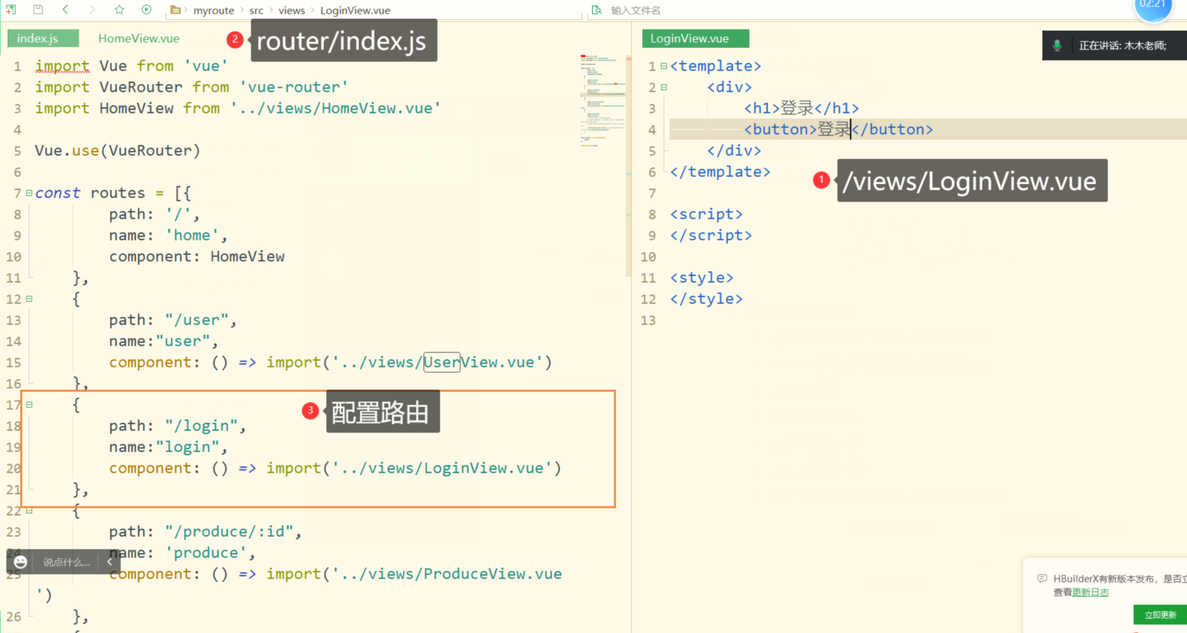Click myroute in the breadcrumb
This screenshot has height=633, width=1187.
[214, 11]
